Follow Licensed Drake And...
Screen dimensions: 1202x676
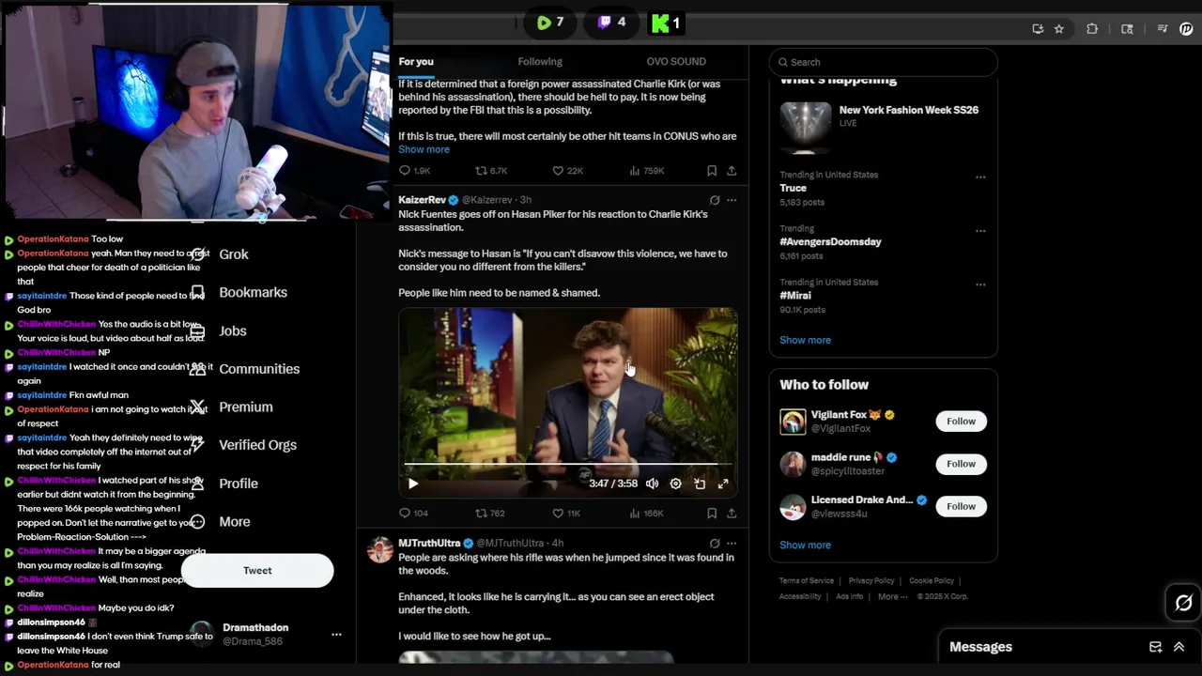pyautogui.click(x=961, y=506)
